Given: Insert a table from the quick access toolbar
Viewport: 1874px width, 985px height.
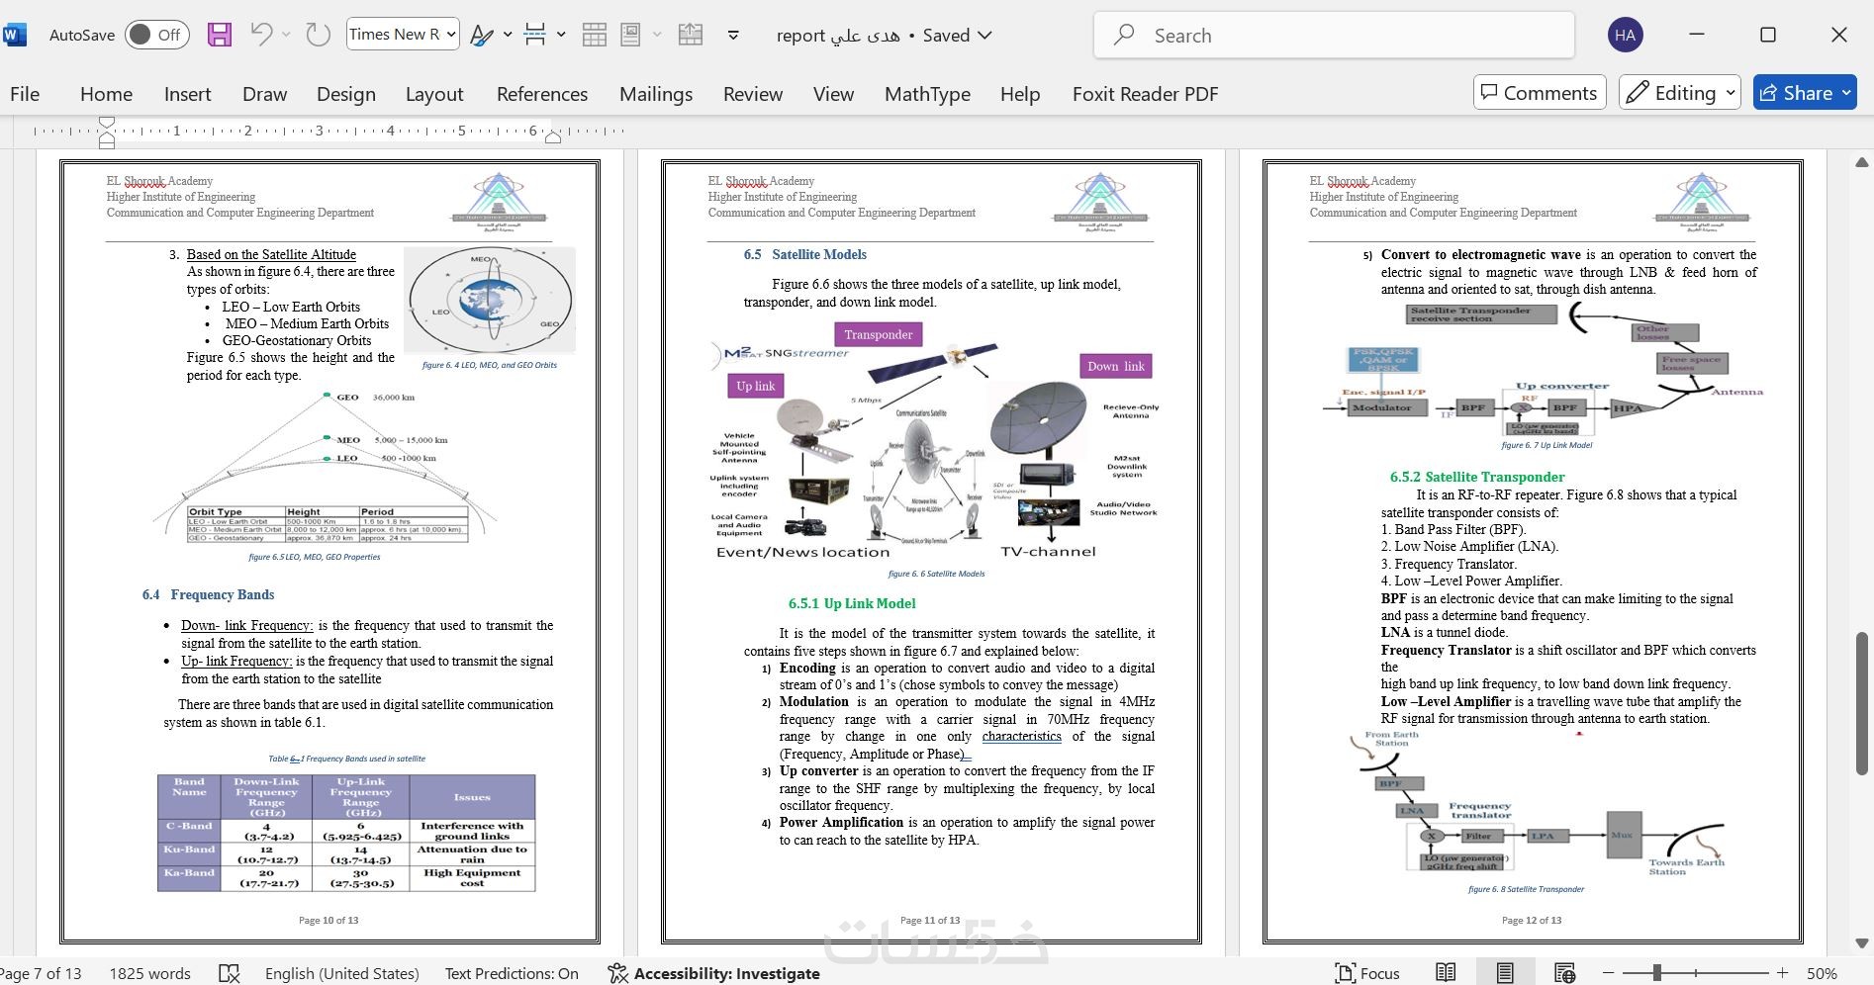Looking at the screenshot, I should 595,36.
